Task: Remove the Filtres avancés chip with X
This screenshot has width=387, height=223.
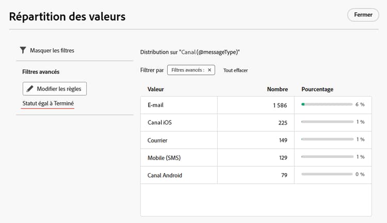Action: tap(209, 70)
